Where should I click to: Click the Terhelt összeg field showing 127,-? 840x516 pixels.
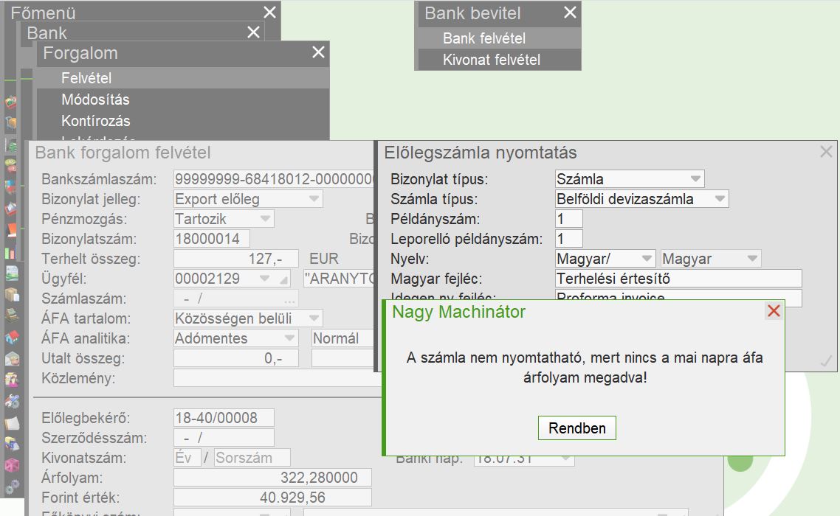click(235, 259)
